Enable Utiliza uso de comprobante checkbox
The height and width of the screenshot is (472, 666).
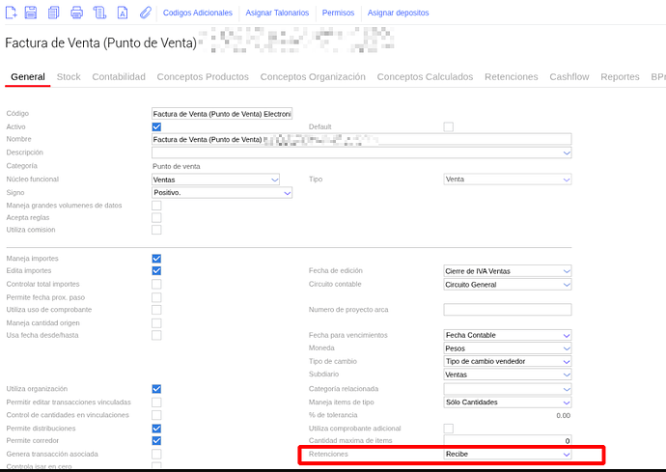[x=156, y=310]
